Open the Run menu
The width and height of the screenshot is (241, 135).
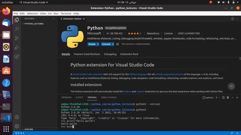[56, 13]
